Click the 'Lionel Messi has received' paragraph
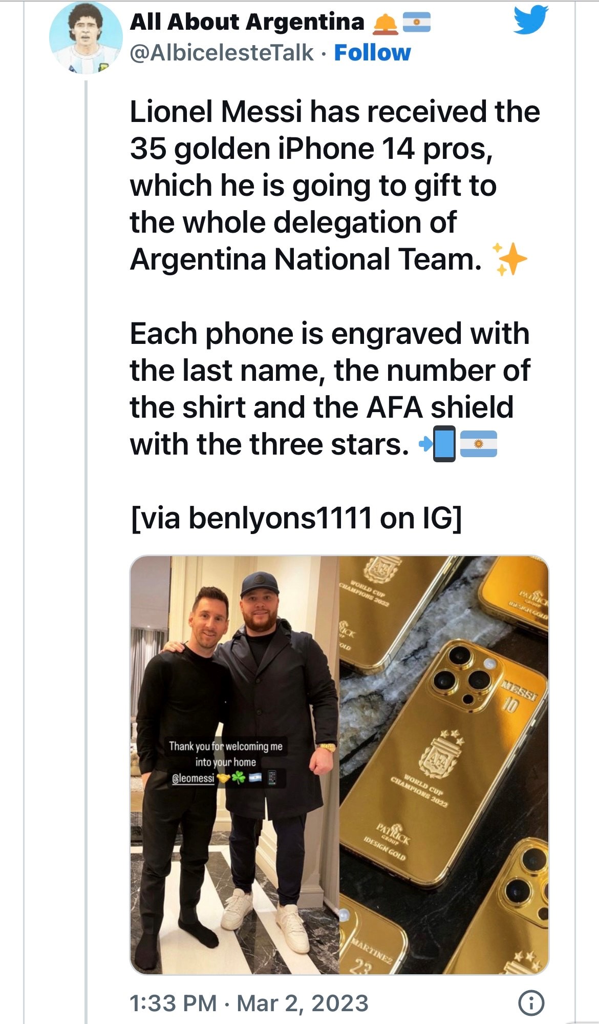Image resolution: width=599 pixels, height=1024 pixels. 334,185
